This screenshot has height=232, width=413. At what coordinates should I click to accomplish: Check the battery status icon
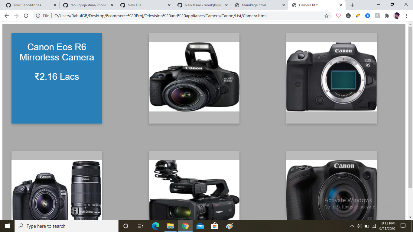pos(367,226)
